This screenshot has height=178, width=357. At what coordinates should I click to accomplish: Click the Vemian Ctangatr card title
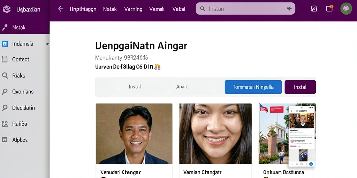[203, 172]
